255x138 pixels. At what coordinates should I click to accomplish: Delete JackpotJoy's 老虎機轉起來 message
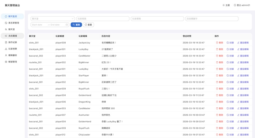[220, 43]
